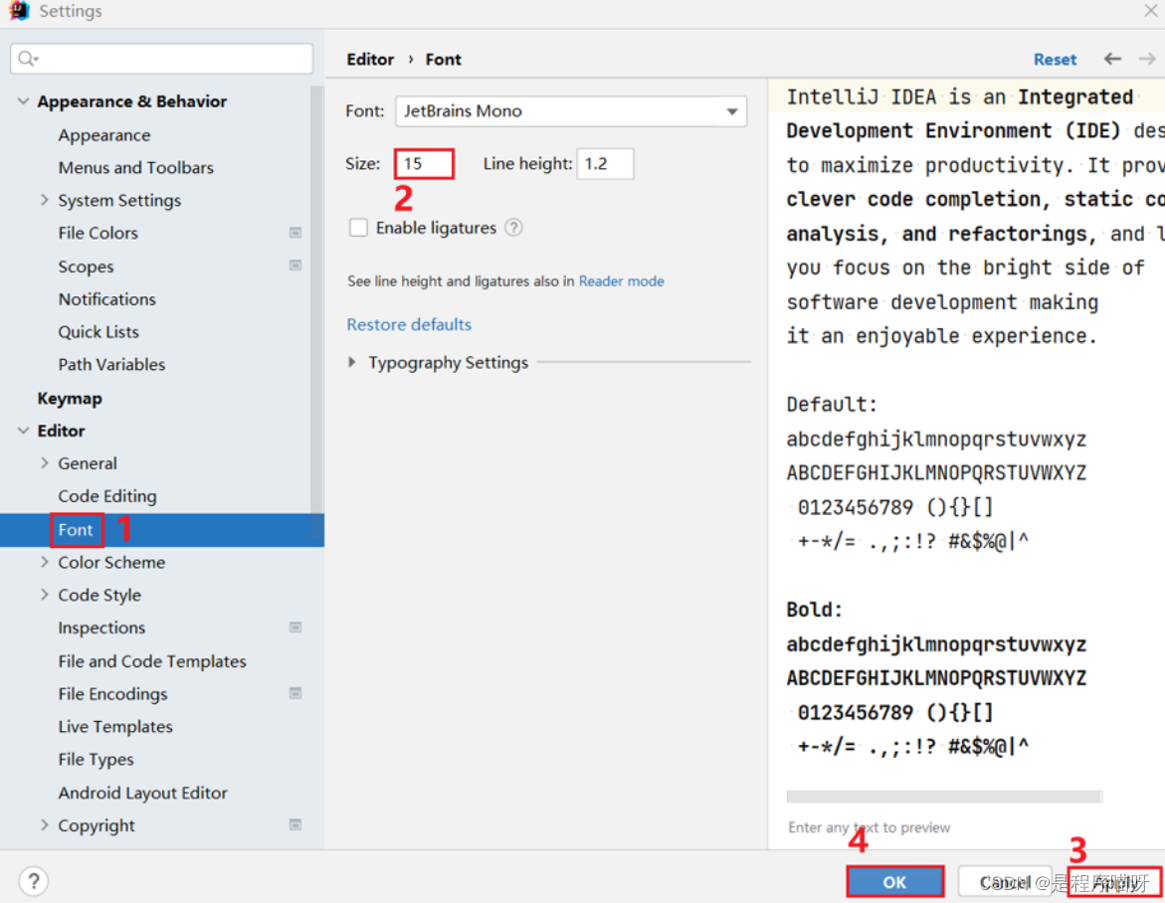Click the help question mark next to Enable ligatures

[513, 227]
